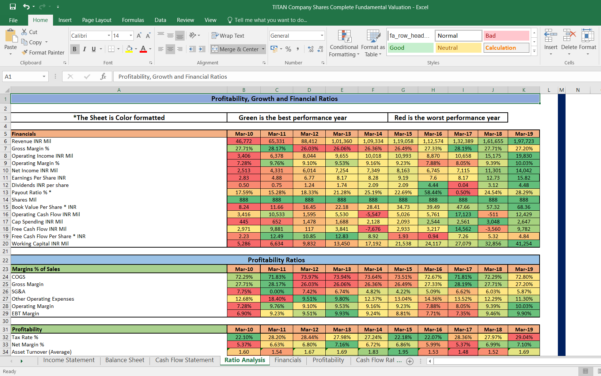Image resolution: width=601 pixels, height=376 pixels.
Task: Switch to the Insert ribbon tab
Action: tap(65, 20)
